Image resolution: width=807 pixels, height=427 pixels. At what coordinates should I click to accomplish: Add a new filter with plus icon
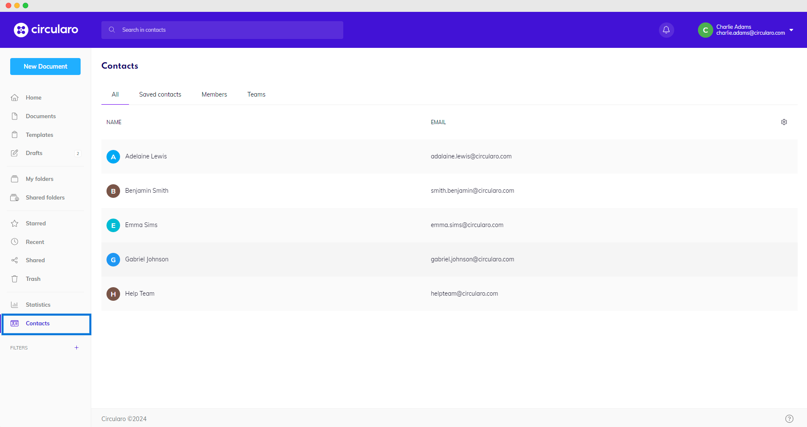tap(76, 348)
